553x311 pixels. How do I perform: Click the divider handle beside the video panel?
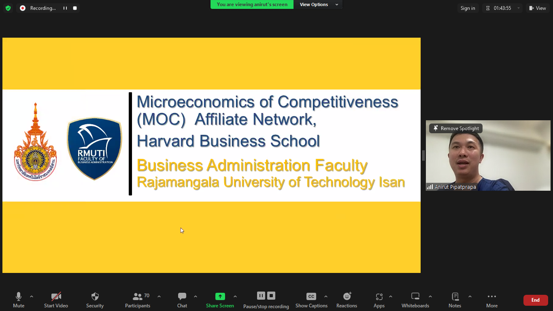(x=423, y=155)
